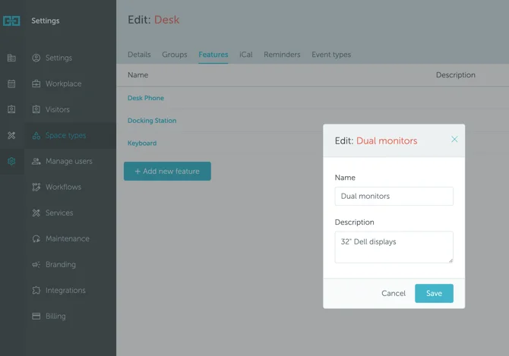Switch to the Groups tab
Image resolution: width=509 pixels, height=356 pixels.
pyautogui.click(x=175, y=55)
